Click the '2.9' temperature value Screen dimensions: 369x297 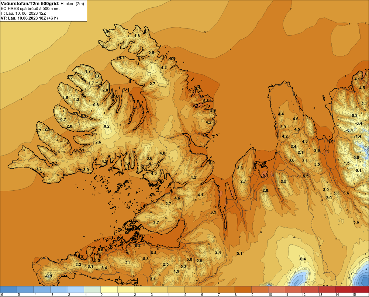click(x=329, y=198)
